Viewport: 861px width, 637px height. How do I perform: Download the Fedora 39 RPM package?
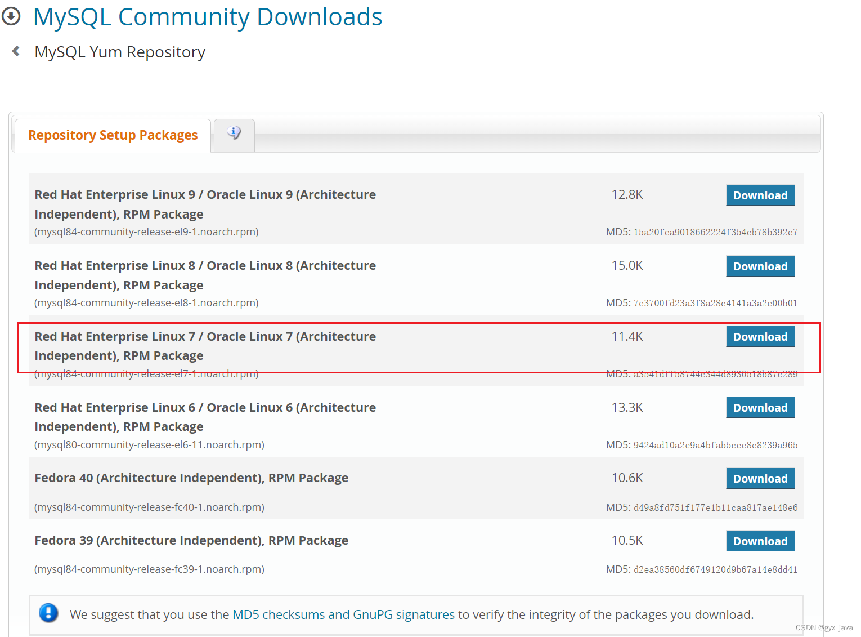760,541
